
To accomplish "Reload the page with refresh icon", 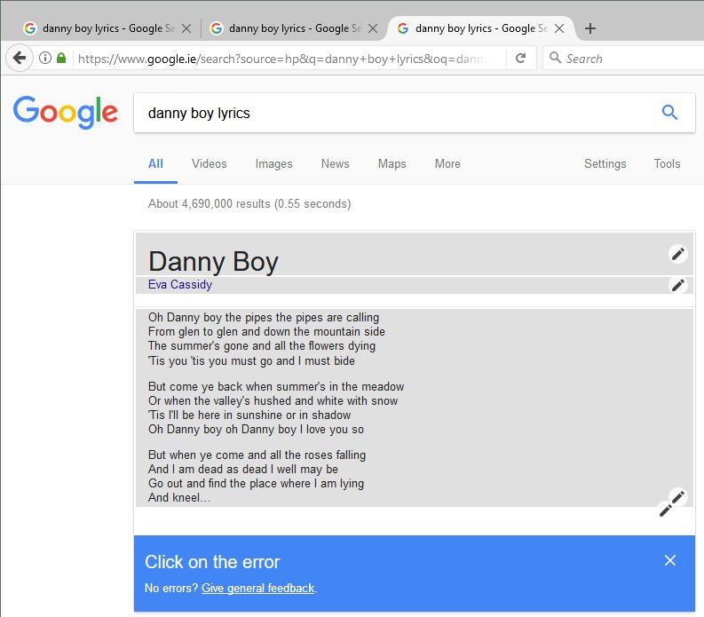I will tap(521, 58).
